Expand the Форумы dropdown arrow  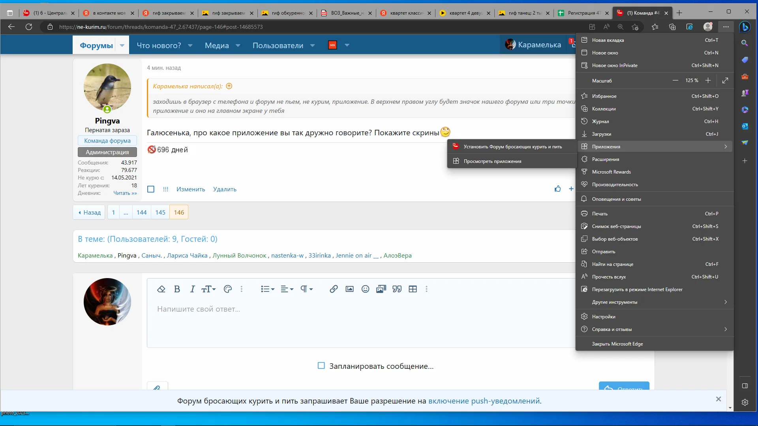[x=122, y=45]
